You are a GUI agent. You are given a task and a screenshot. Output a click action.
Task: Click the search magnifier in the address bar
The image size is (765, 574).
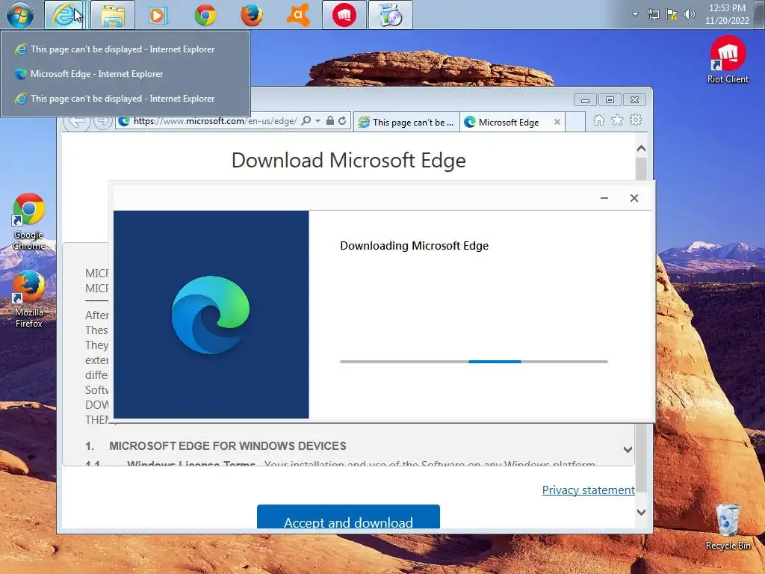pyautogui.click(x=306, y=120)
